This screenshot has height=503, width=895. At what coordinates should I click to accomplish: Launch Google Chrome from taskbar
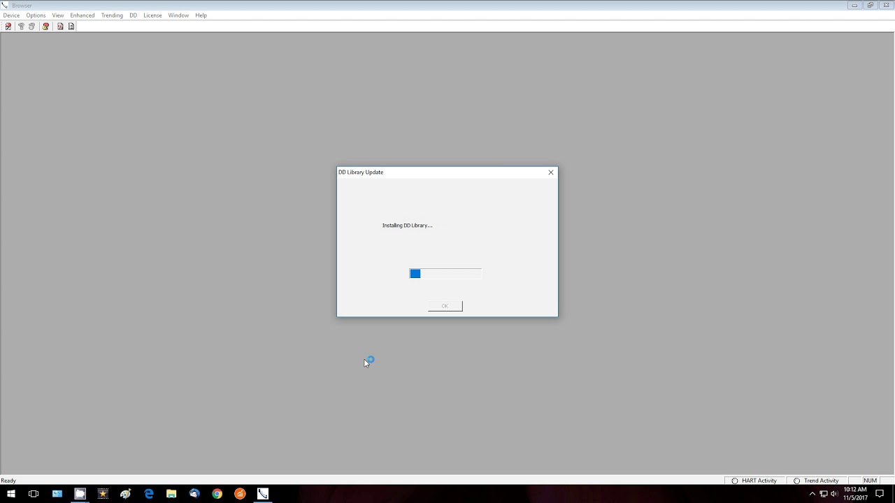[x=217, y=494]
